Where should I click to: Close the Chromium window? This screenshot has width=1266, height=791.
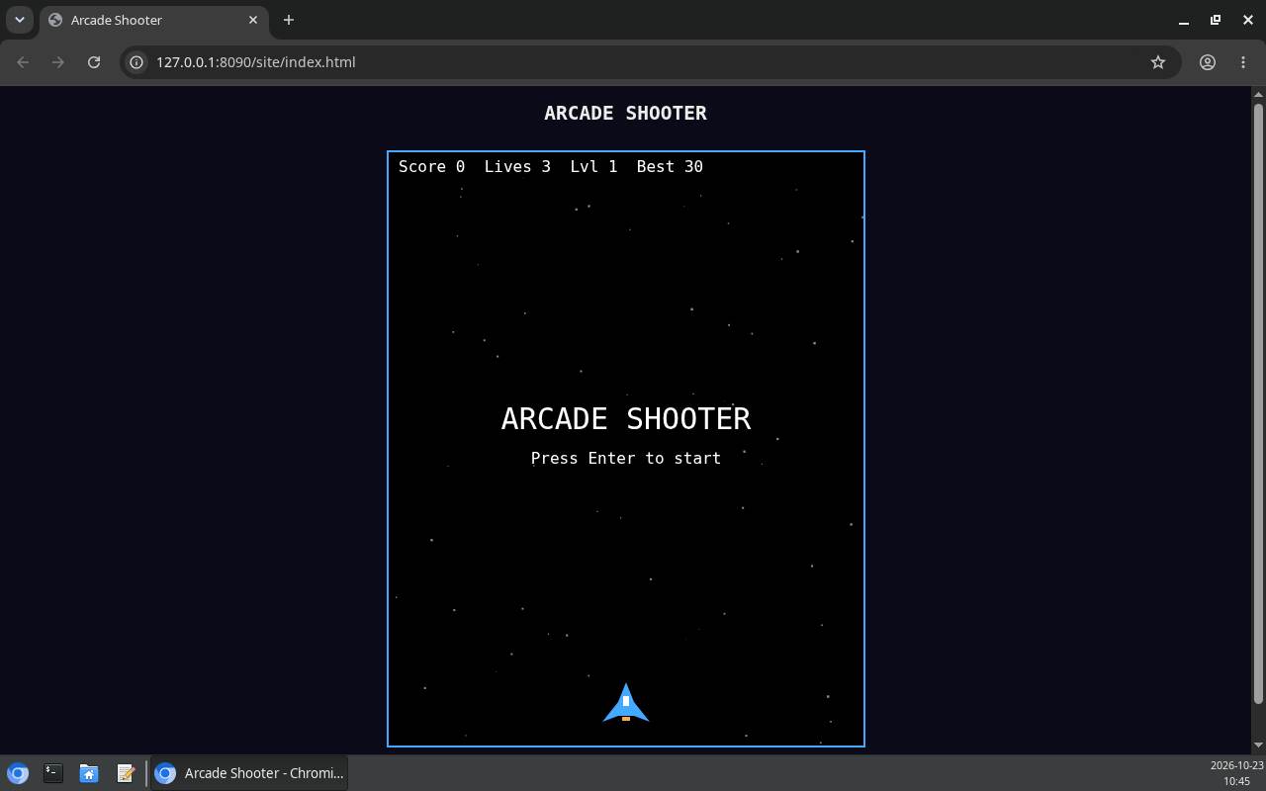(x=1247, y=20)
